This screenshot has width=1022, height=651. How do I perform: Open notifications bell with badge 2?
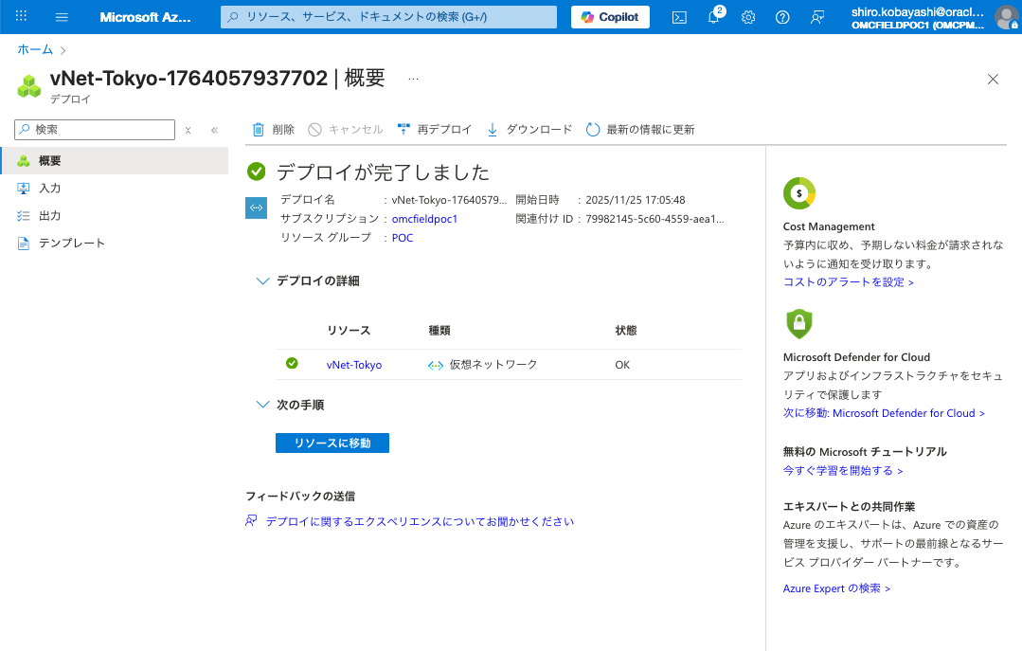pos(714,16)
